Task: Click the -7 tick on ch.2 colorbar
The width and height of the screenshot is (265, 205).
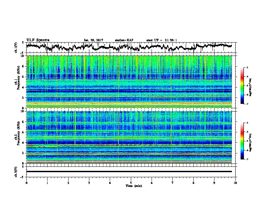Action: (247, 159)
